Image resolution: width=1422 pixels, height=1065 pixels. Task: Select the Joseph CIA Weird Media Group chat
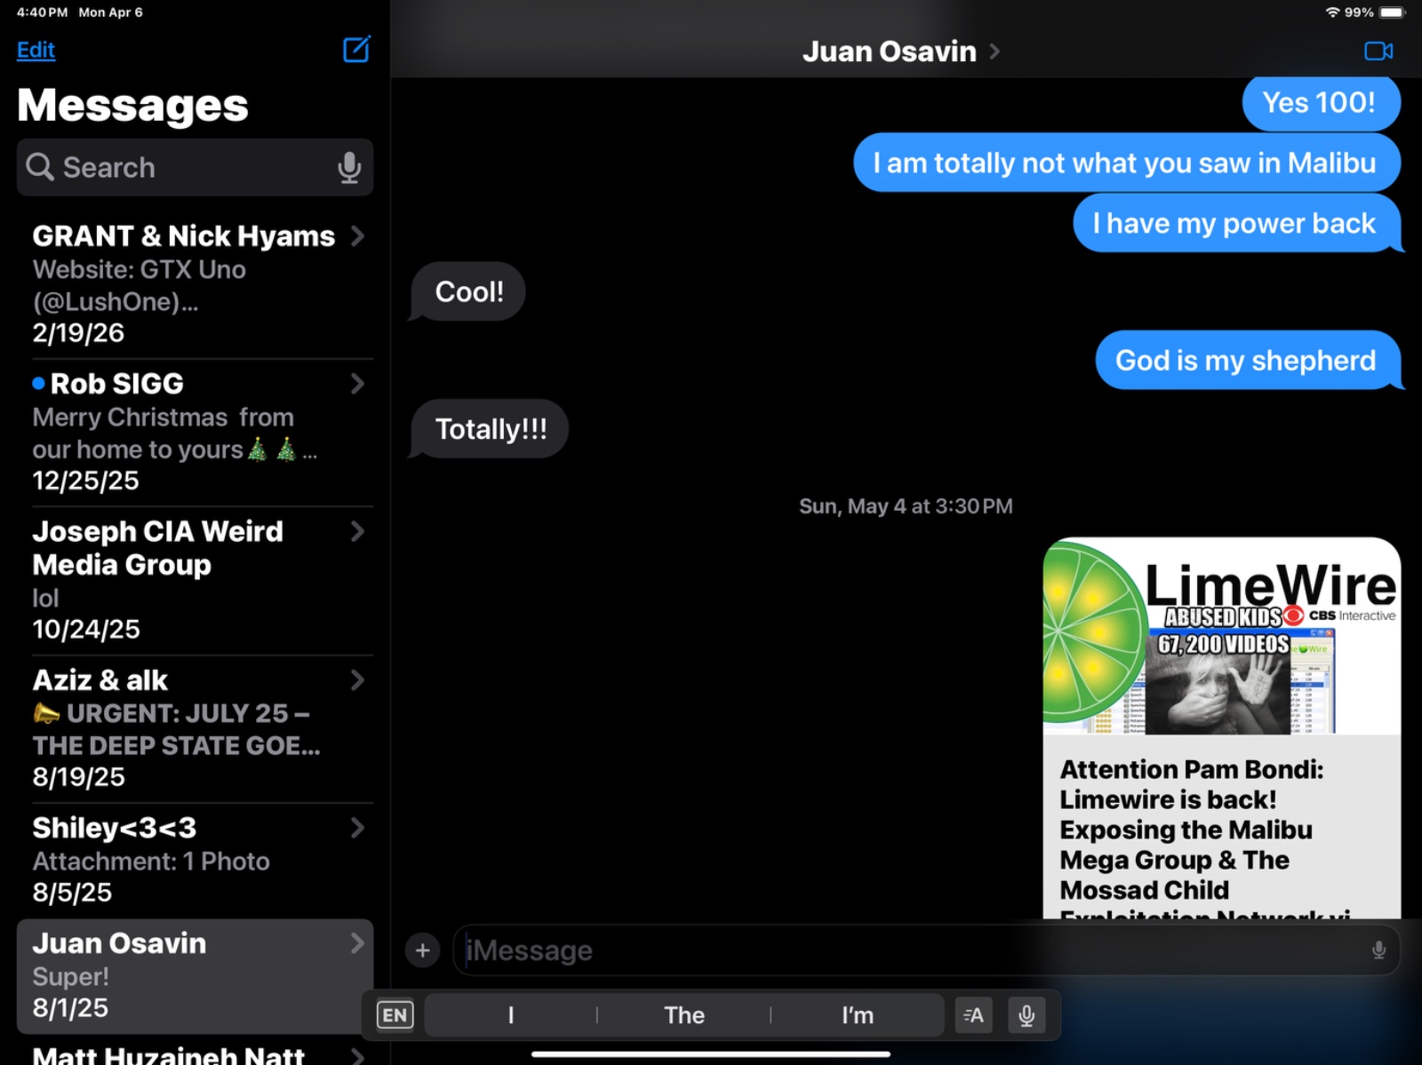178,579
